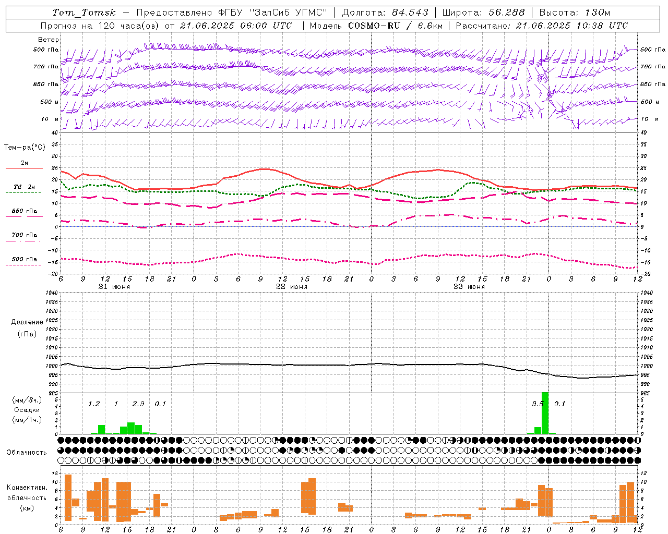The image size is (668, 534).
Task: Click the Рассчитано: 21.06.2025 10:38 UTC timestamp
Action: tap(542, 26)
